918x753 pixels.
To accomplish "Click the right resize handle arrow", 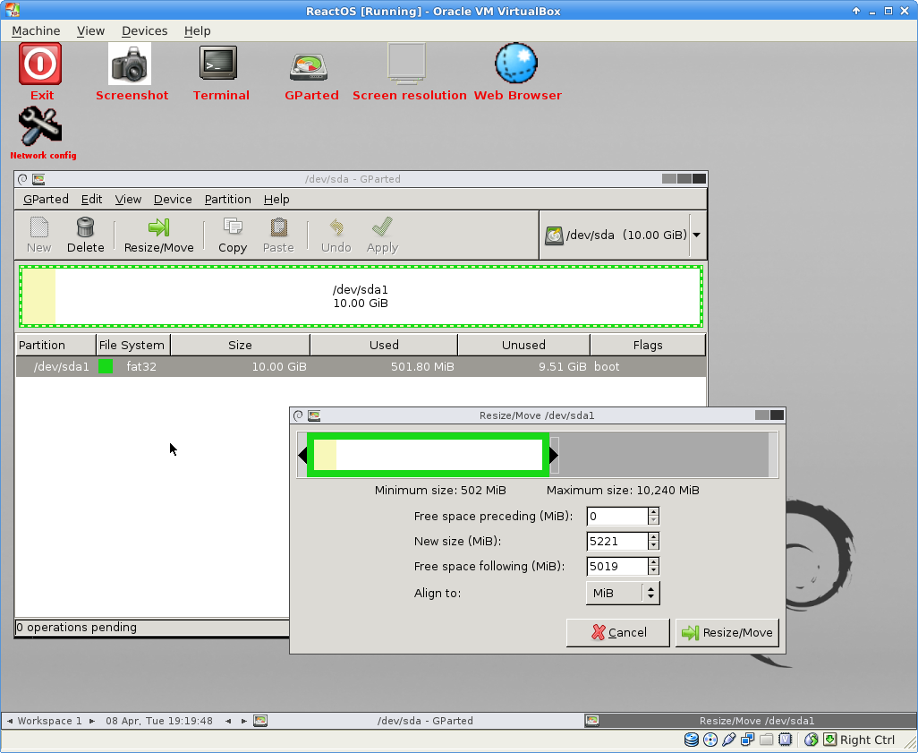I will click(554, 456).
